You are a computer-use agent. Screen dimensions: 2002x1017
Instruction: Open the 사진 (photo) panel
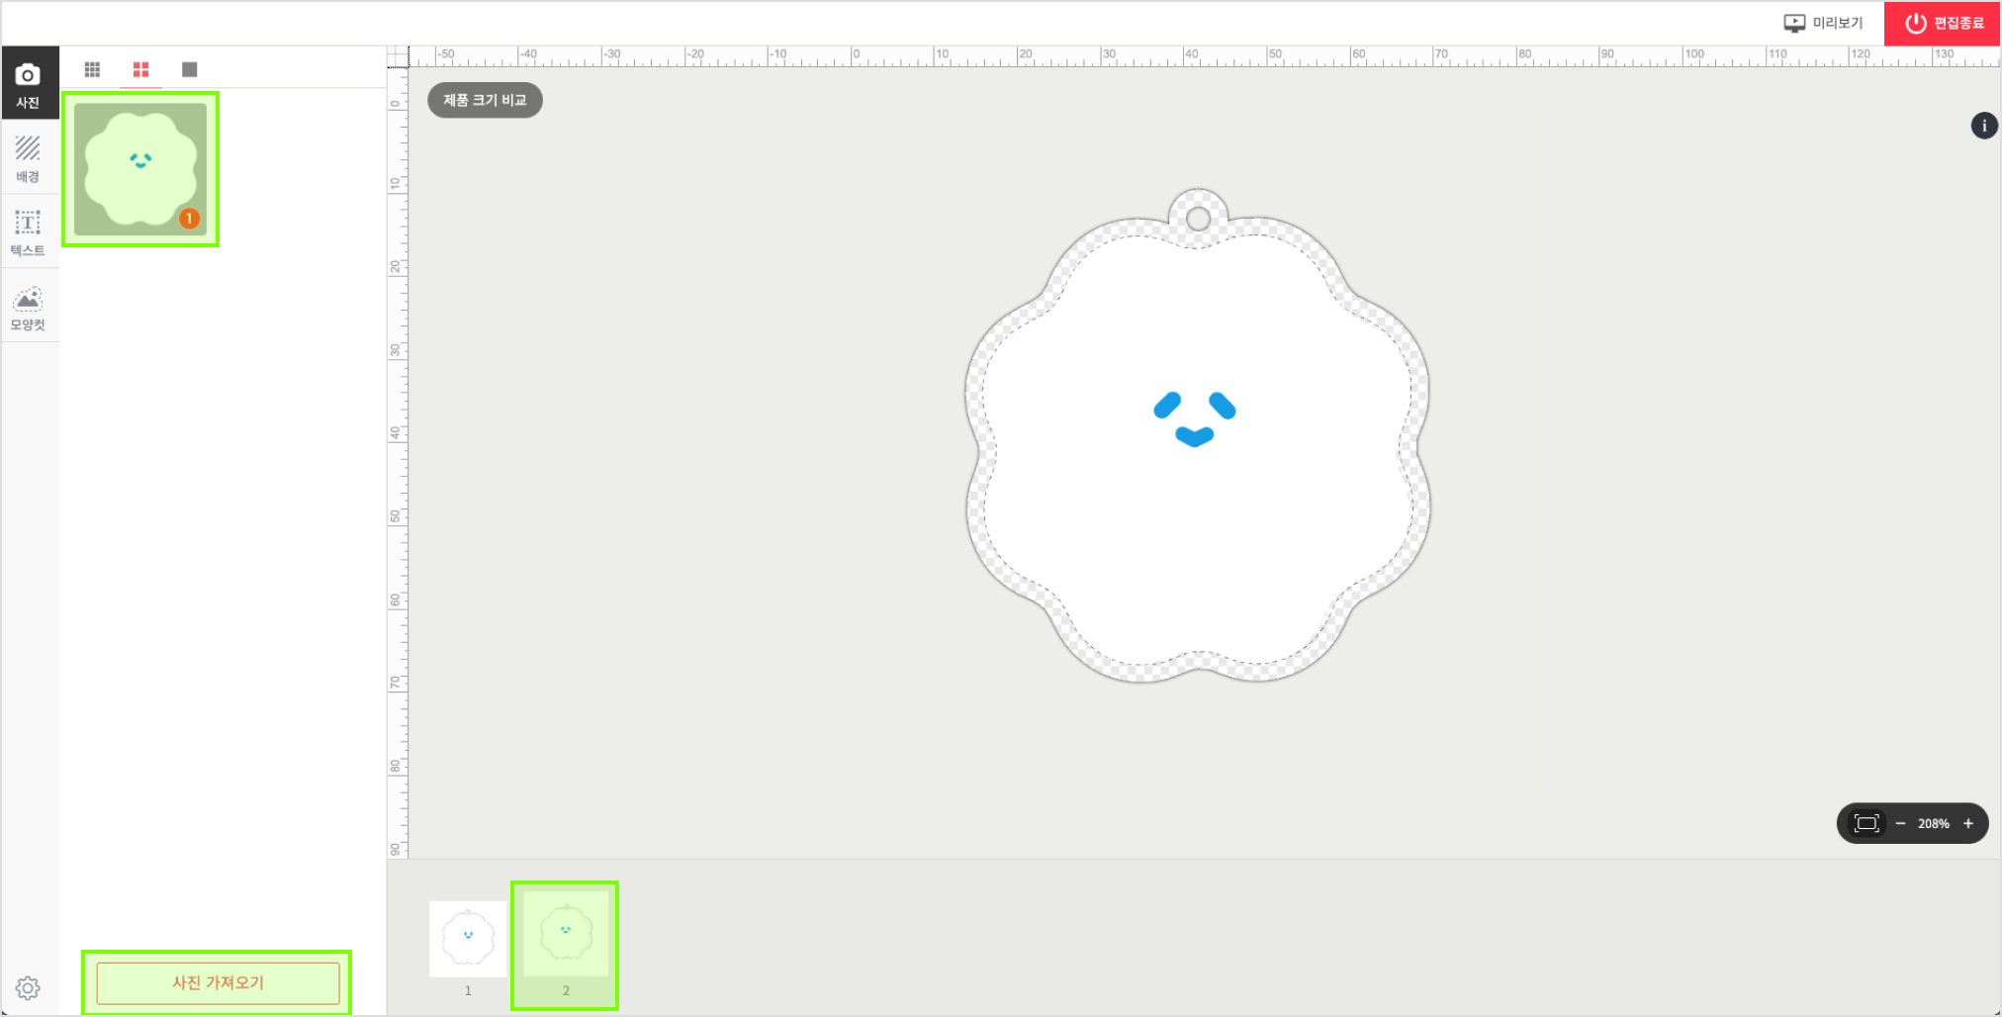coord(28,84)
